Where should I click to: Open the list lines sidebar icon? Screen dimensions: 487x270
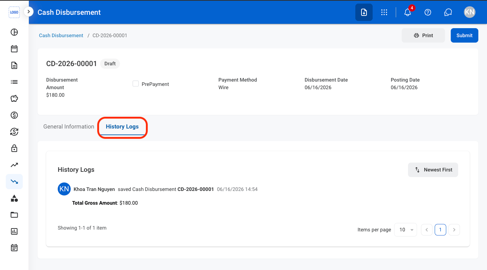[14, 82]
